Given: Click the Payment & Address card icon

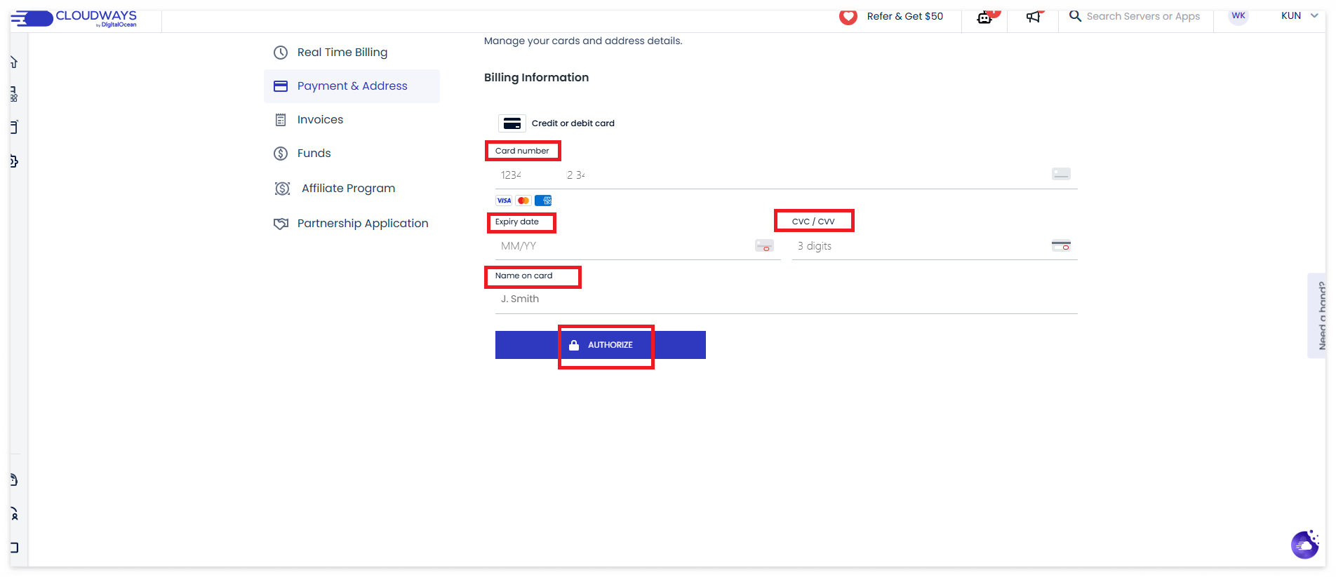Looking at the screenshot, I should tap(281, 86).
